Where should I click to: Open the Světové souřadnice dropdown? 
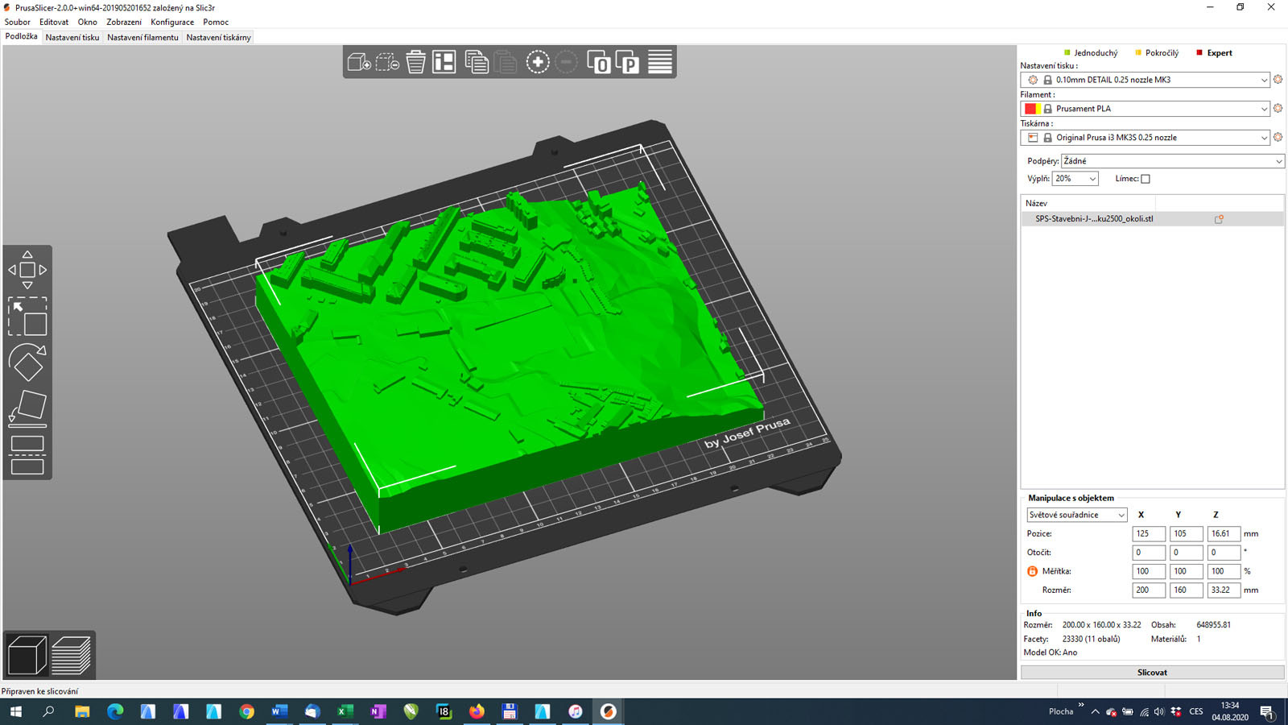(1076, 515)
